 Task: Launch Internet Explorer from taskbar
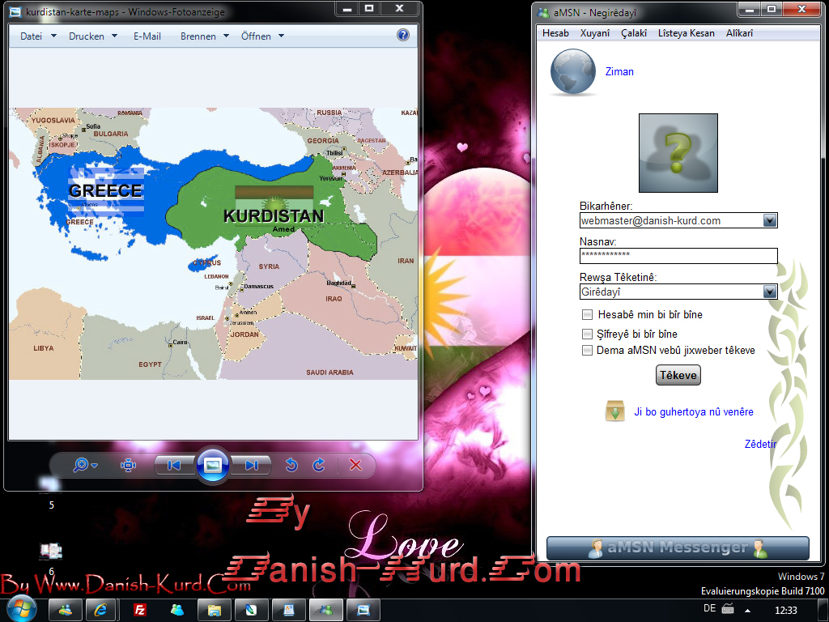point(100,611)
